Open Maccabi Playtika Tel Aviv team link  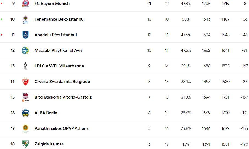pos(58,50)
